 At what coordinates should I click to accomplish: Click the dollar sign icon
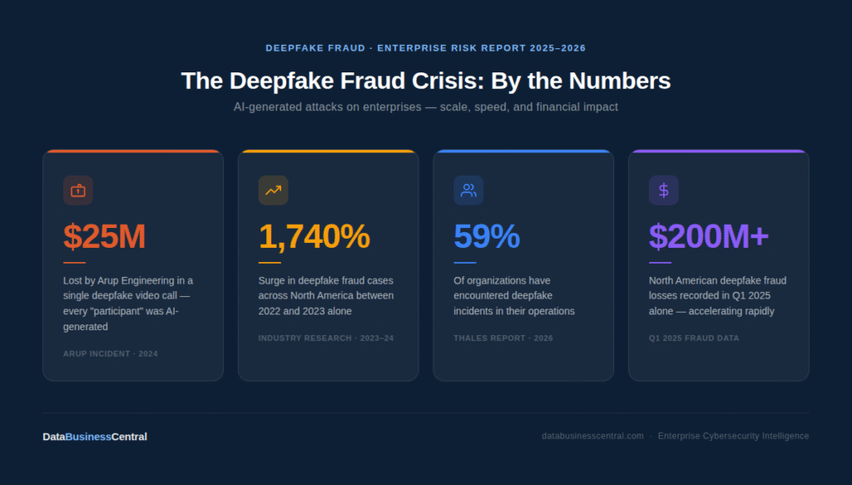pyautogui.click(x=663, y=191)
